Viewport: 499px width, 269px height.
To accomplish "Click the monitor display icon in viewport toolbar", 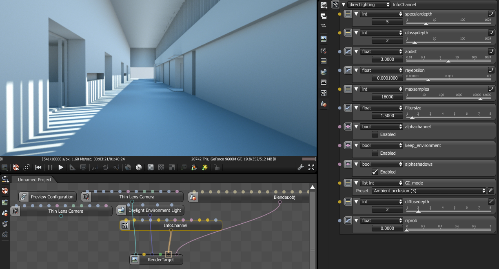I will (x=83, y=167).
